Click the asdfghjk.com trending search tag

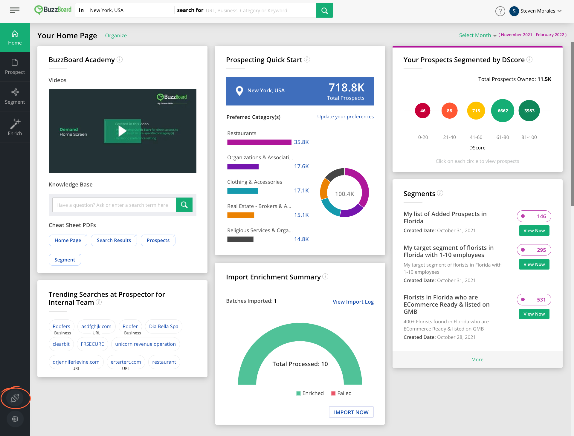pos(96,326)
